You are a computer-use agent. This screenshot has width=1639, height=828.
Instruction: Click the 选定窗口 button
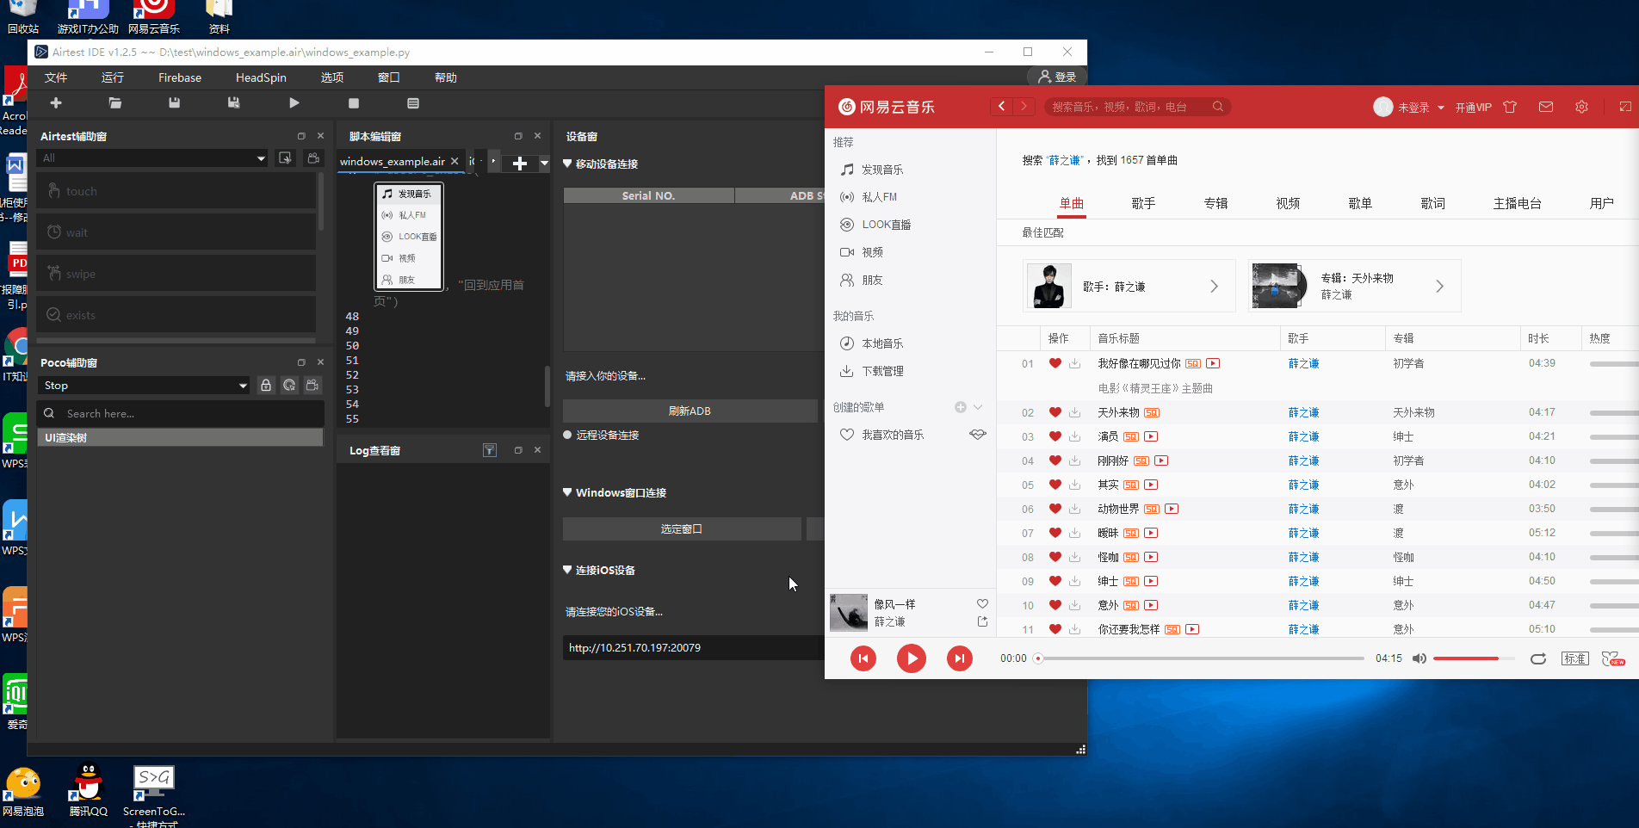click(x=682, y=528)
